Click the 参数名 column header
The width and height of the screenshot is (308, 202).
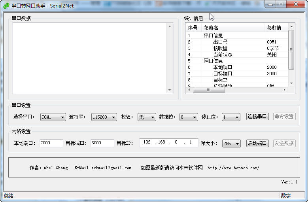233,28
